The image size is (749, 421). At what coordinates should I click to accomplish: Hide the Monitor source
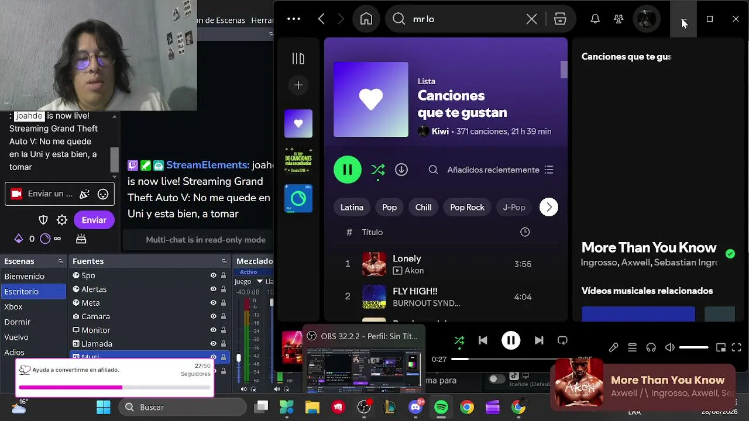pyautogui.click(x=214, y=330)
